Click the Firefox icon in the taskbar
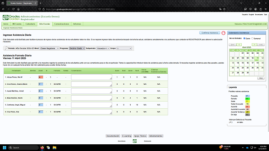Image resolution: width=269 pixels, height=151 pixels. click(42, 148)
